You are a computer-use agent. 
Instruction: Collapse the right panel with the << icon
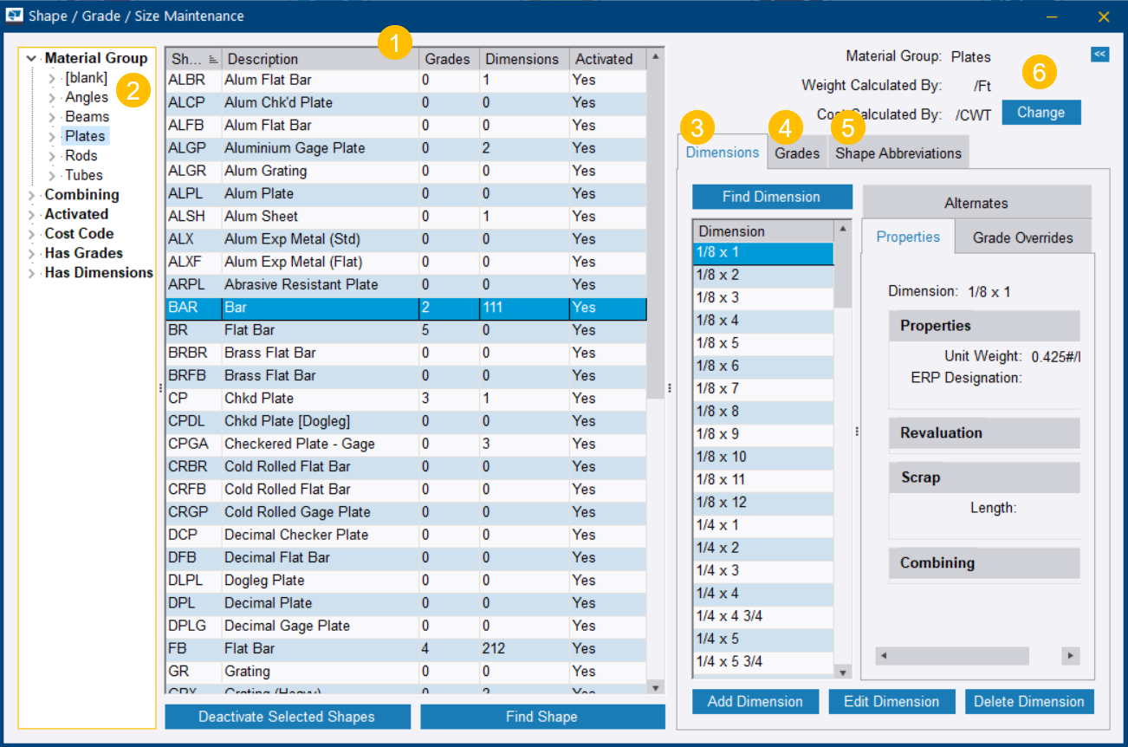pyautogui.click(x=1099, y=54)
